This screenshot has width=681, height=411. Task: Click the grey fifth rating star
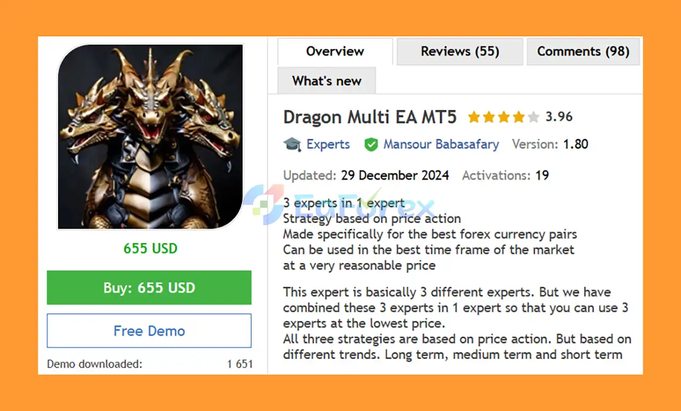pyautogui.click(x=534, y=117)
